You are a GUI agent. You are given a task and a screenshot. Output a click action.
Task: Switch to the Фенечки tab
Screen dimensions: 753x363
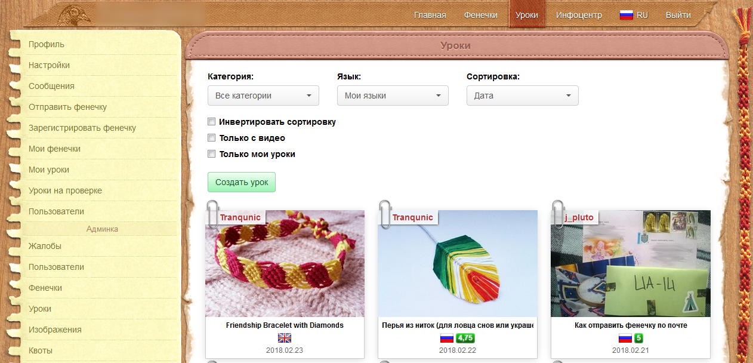(x=481, y=14)
